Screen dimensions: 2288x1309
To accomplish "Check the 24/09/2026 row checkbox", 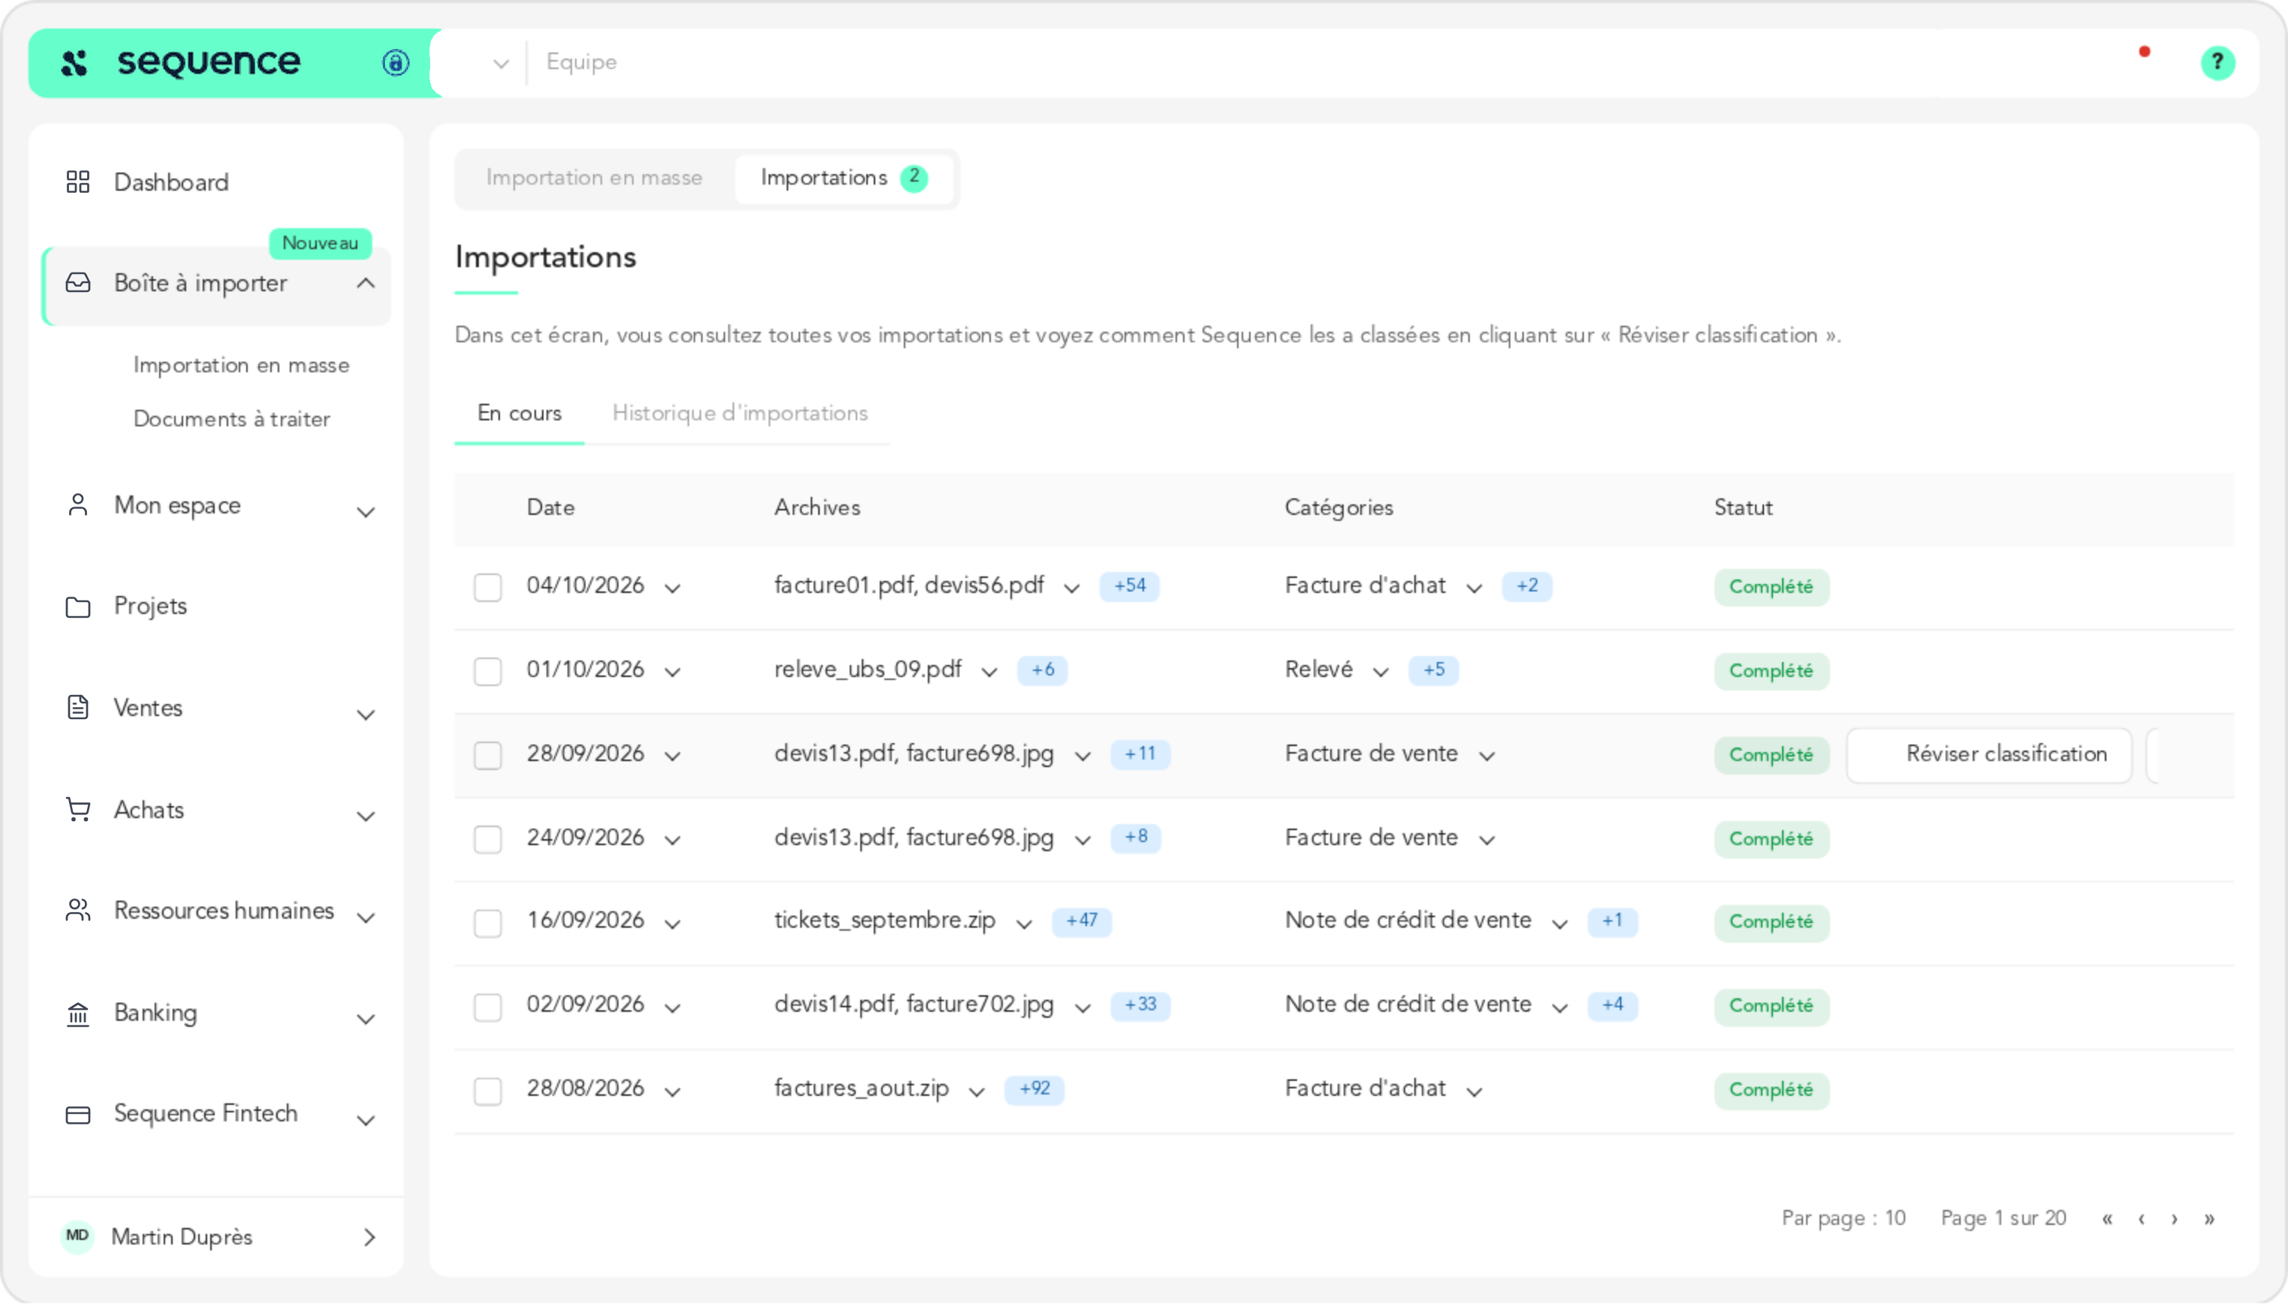I will [x=487, y=840].
